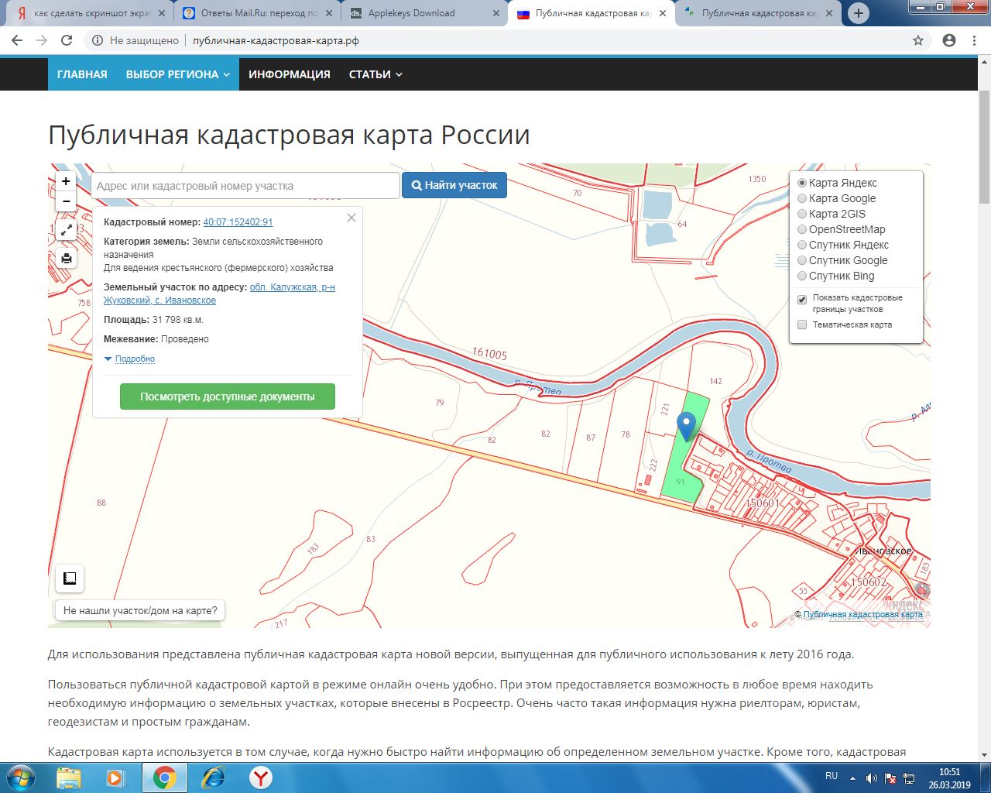Click the print map icon

coord(67,258)
